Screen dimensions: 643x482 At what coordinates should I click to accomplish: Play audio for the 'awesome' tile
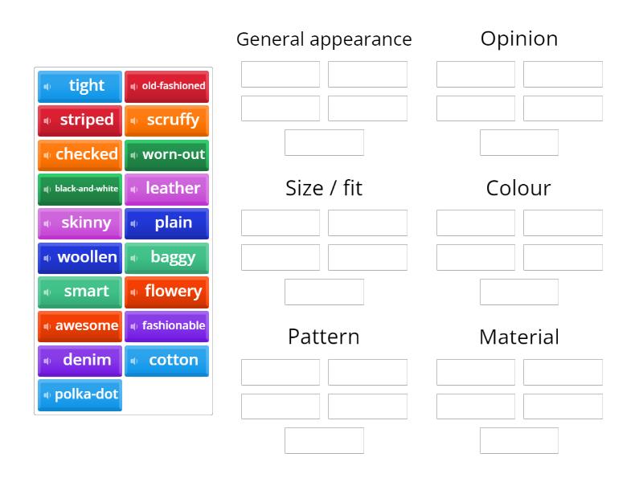47,326
